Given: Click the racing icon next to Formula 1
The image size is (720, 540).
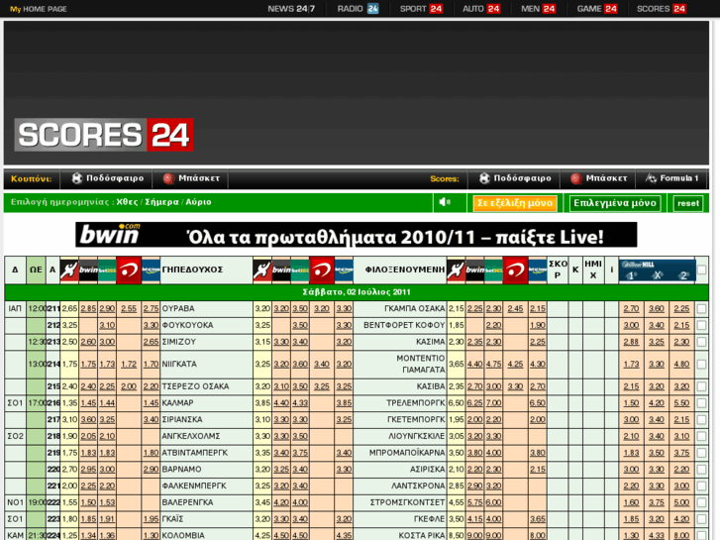Looking at the screenshot, I should pyautogui.click(x=651, y=178).
